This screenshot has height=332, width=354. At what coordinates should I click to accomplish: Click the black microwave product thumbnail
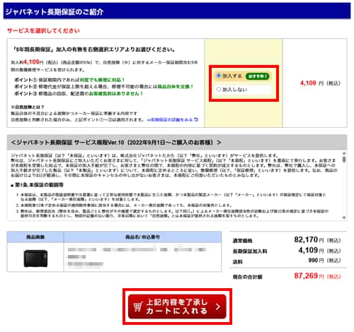tap(35, 259)
